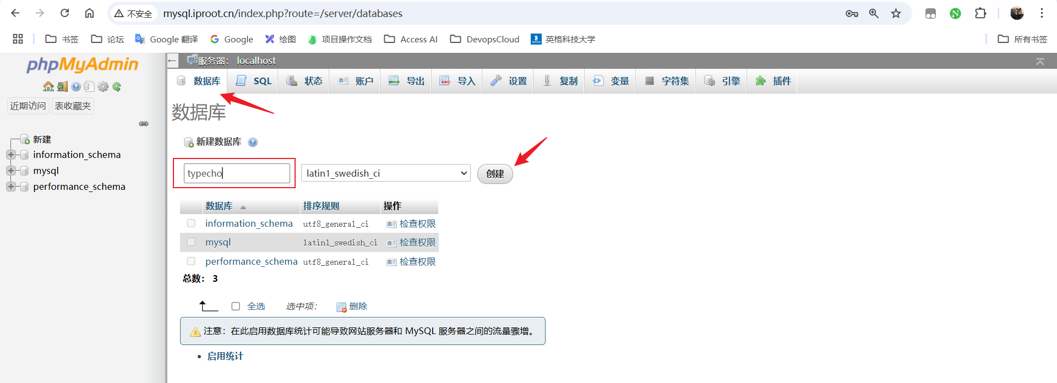Check the 全选 select-all checkbox
Viewport: 1057px width, 383px height.
[x=236, y=307]
